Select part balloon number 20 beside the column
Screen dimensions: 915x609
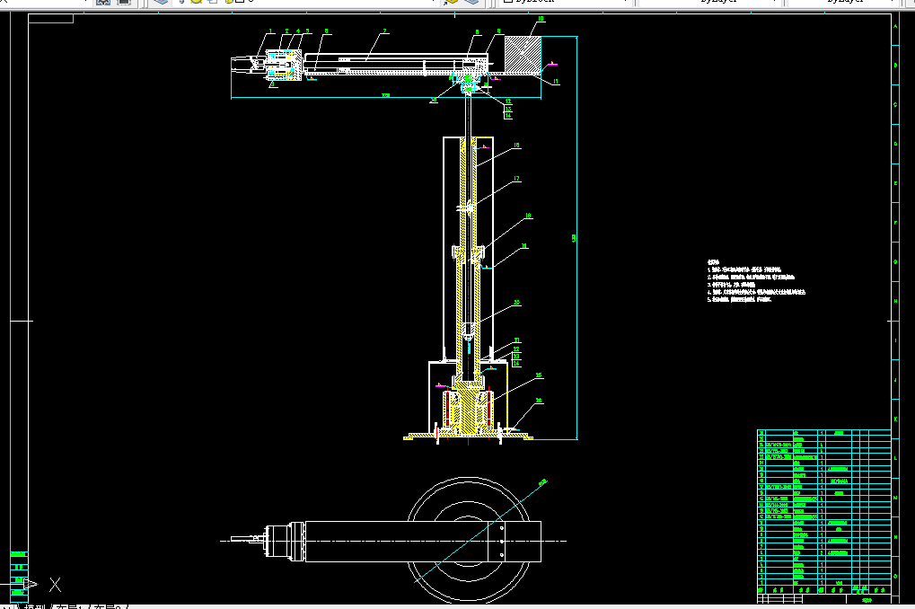[516, 303]
